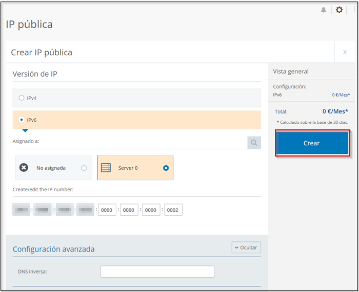This screenshot has width=359, height=292.
Task: Click the No asignada X icon
Action: pos(24,168)
